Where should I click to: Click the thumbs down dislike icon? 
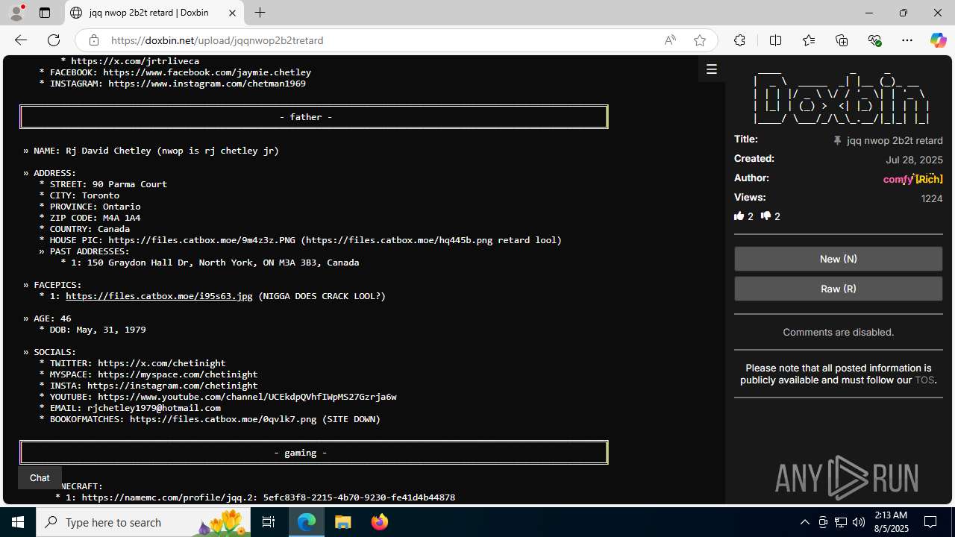point(765,216)
